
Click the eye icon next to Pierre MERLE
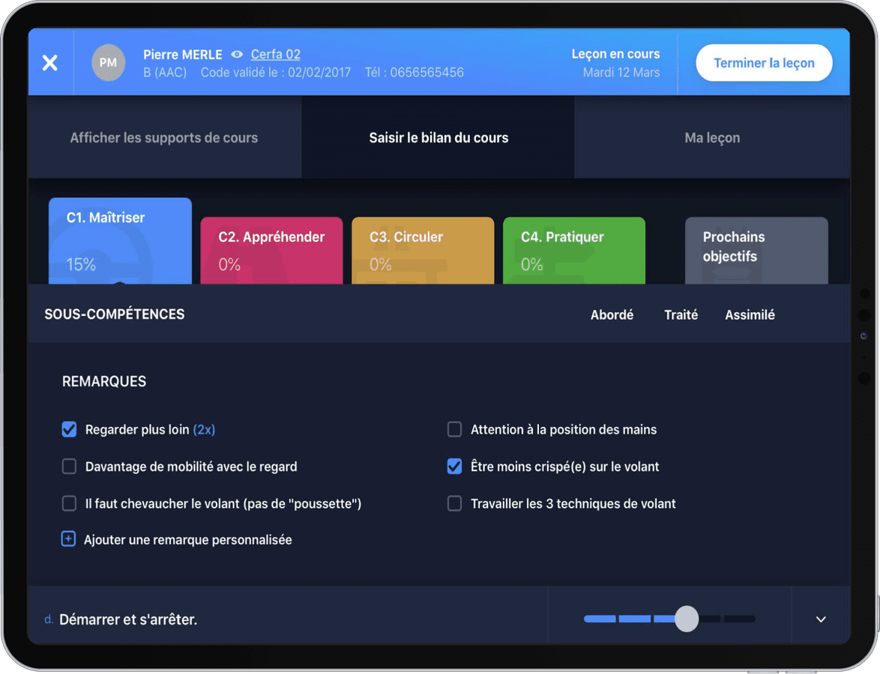click(x=237, y=55)
